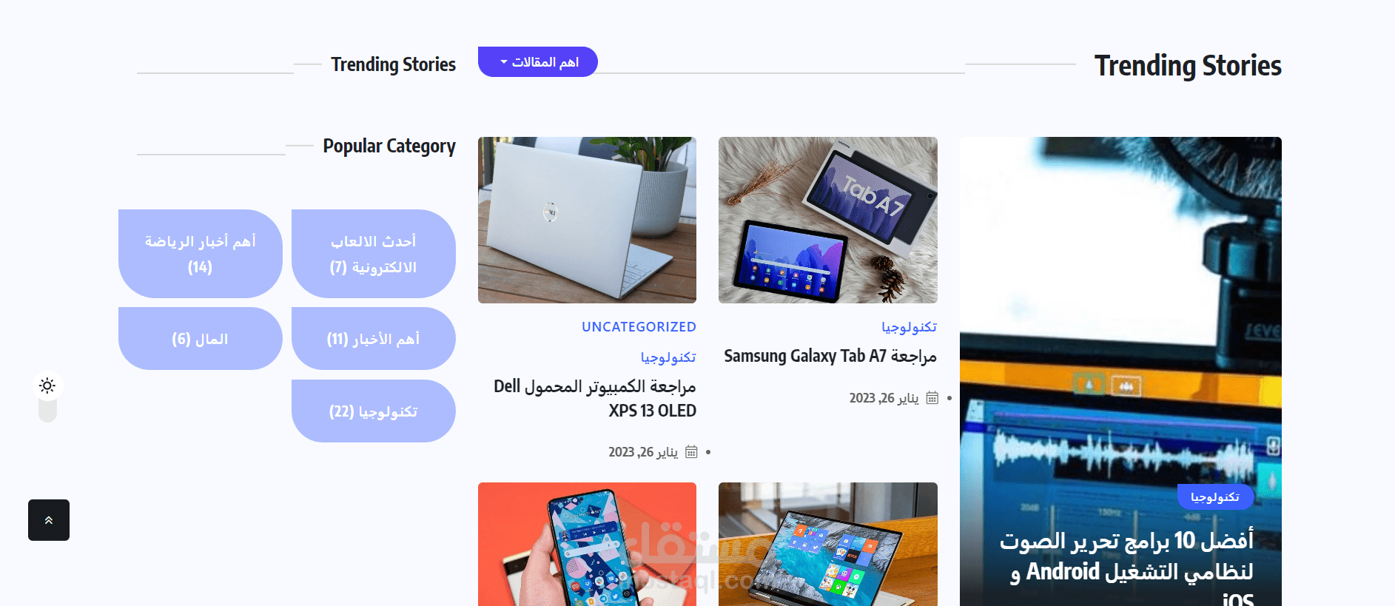
Task: Open the المال (6) category
Action: [x=201, y=339]
